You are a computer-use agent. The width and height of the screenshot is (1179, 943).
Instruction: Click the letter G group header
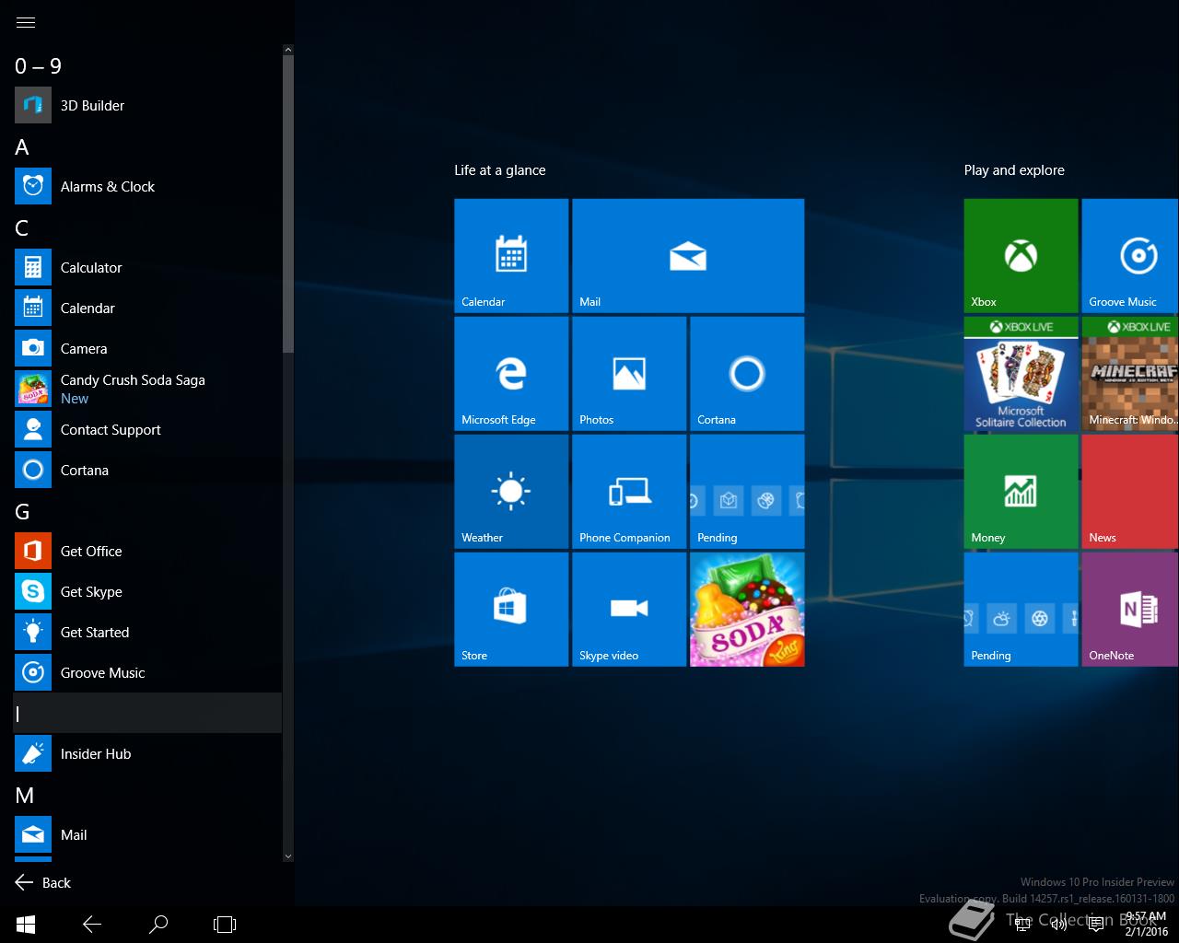coord(147,510)
